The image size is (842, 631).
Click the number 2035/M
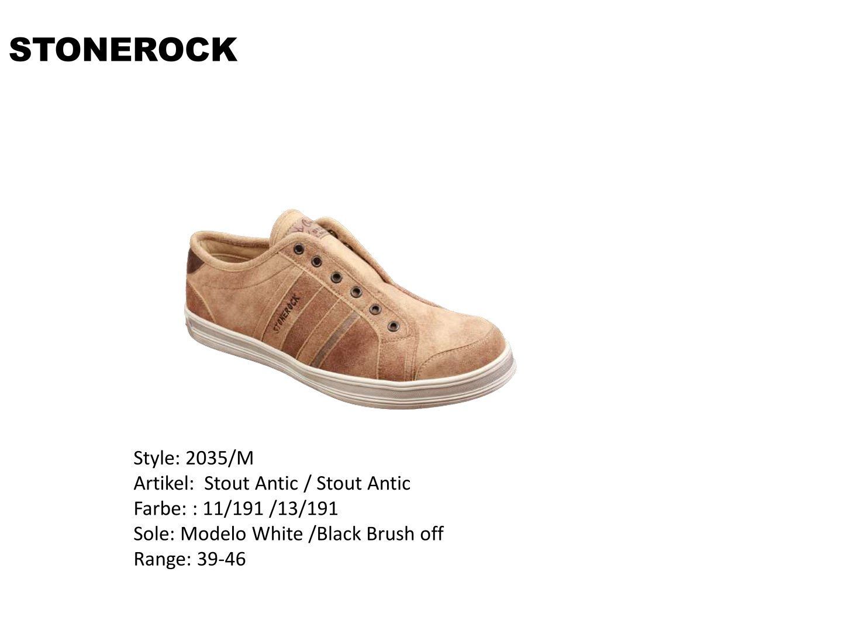[219, 458]
